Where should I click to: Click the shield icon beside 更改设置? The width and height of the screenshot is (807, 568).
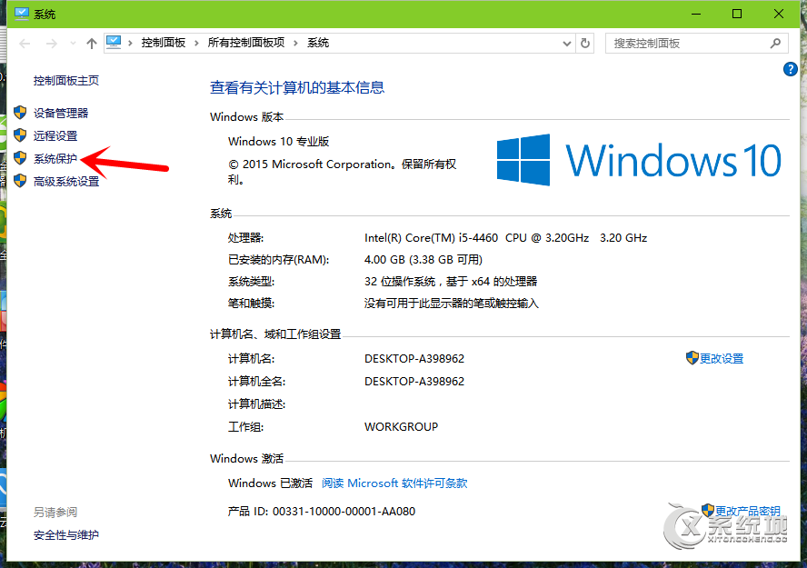(x=692, y=357)
